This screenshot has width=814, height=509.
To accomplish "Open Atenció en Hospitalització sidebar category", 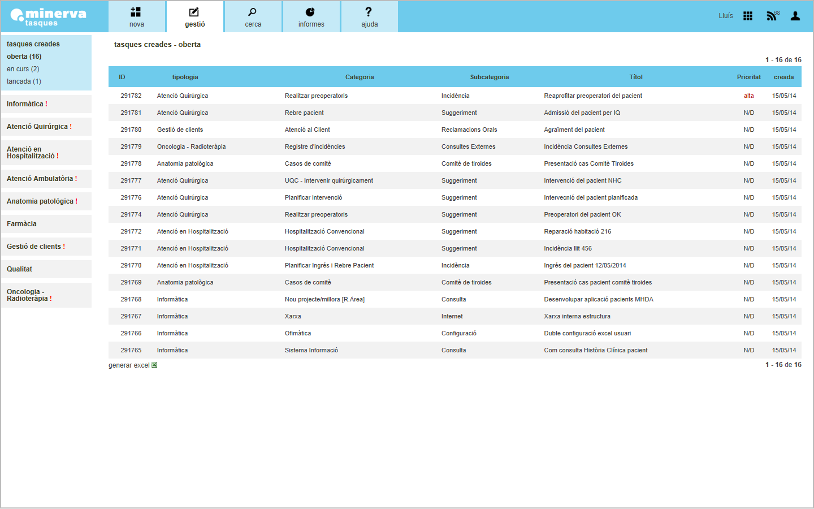I will 46,153.
